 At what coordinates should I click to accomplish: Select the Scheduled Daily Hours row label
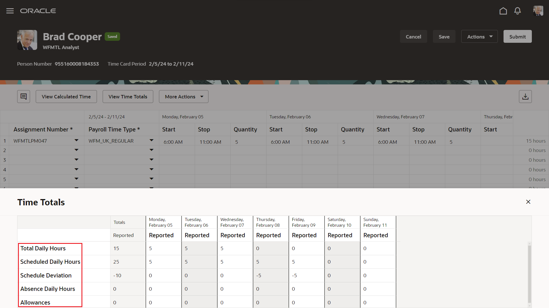point(50,262)
